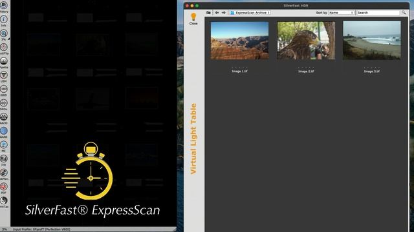Click the PDF export icon
The height and width of the screenshot is (232, 414).
pyautogui.click(x=4, y=186)
